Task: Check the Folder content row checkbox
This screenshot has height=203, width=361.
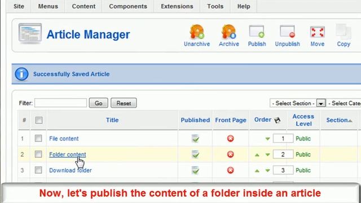Action: click(38, 154)
